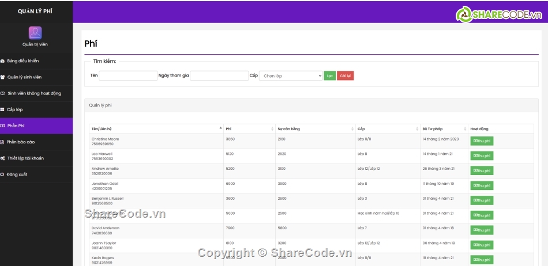548x266 pixels.
Task: Open the Chọn lớp dropdown
Action: pos(291,75)
